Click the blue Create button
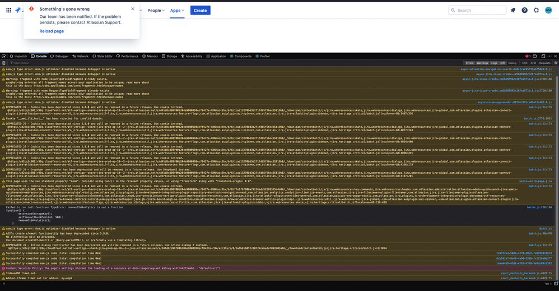Image resolution: width=559 pixels, height=291 pixels. click(x=200, y=10)
